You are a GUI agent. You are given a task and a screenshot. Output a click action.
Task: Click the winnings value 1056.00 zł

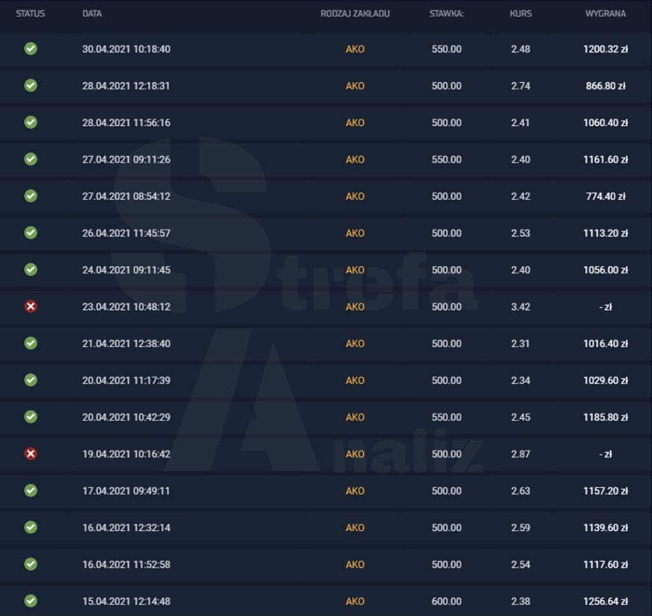coord(606,270)
